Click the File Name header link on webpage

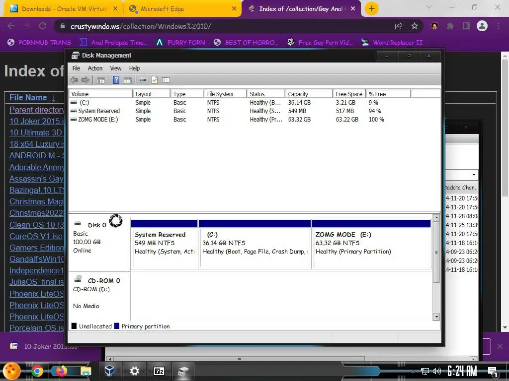pos(28,97)
